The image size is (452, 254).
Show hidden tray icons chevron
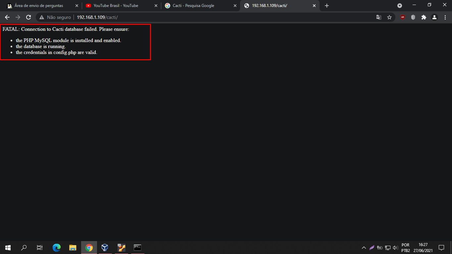[364, 248]
